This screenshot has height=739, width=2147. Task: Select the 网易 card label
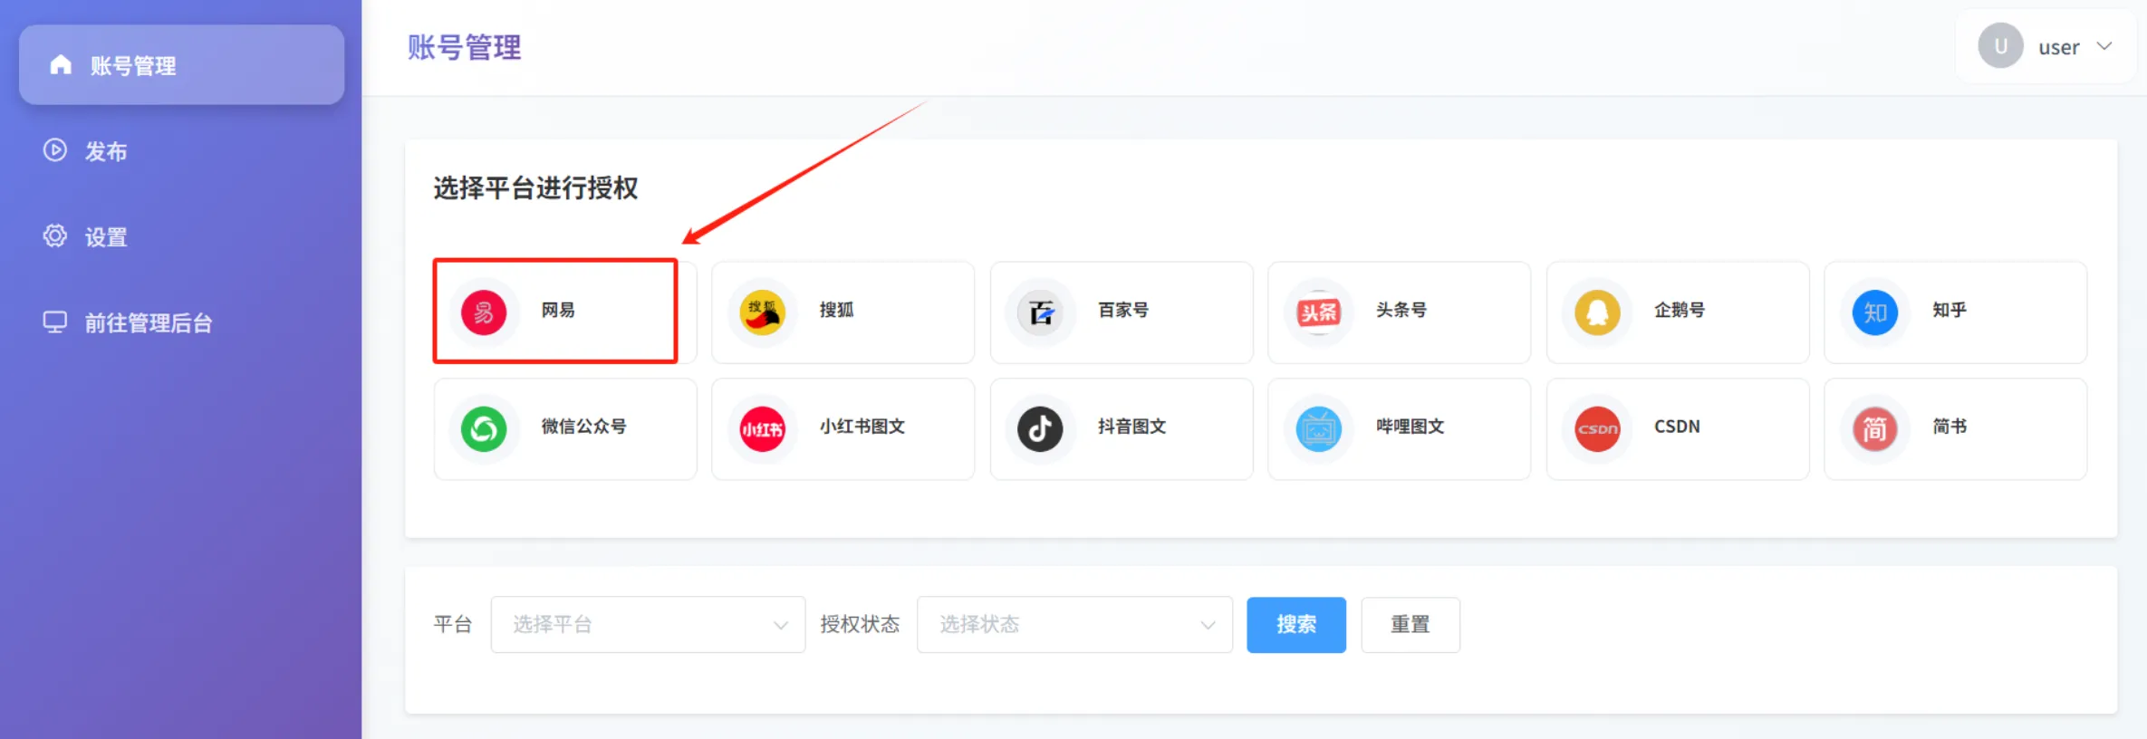tap(558, 310)
